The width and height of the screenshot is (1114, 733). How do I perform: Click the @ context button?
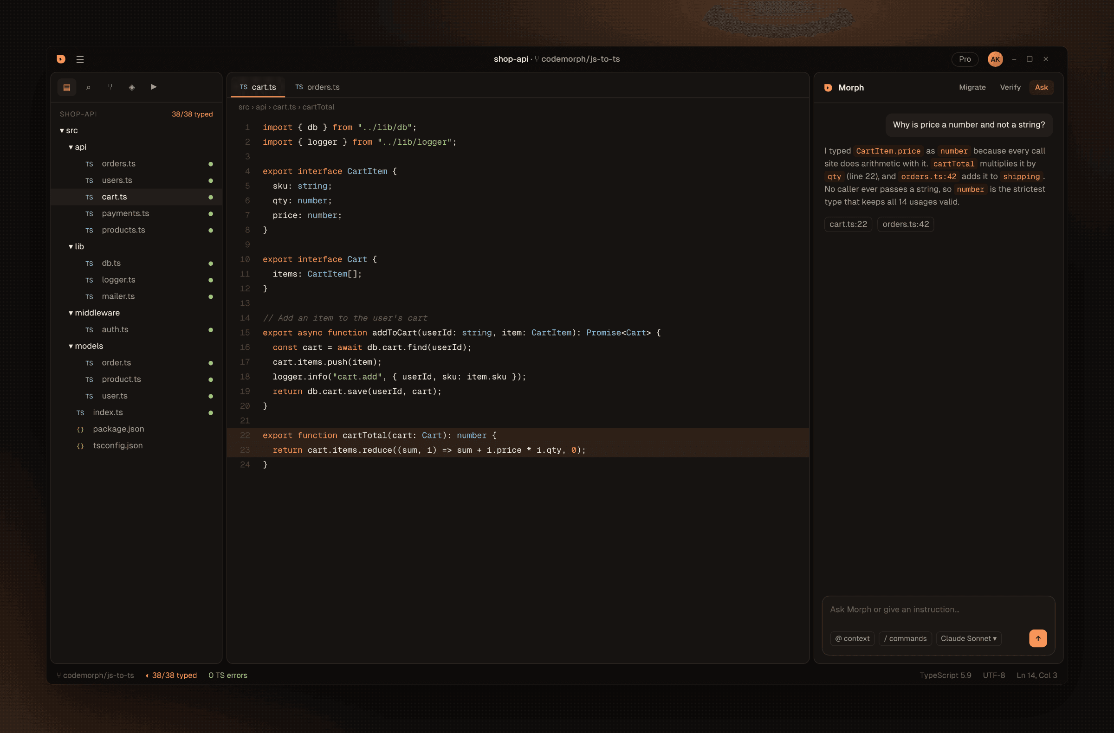click(x=852, y=638)
